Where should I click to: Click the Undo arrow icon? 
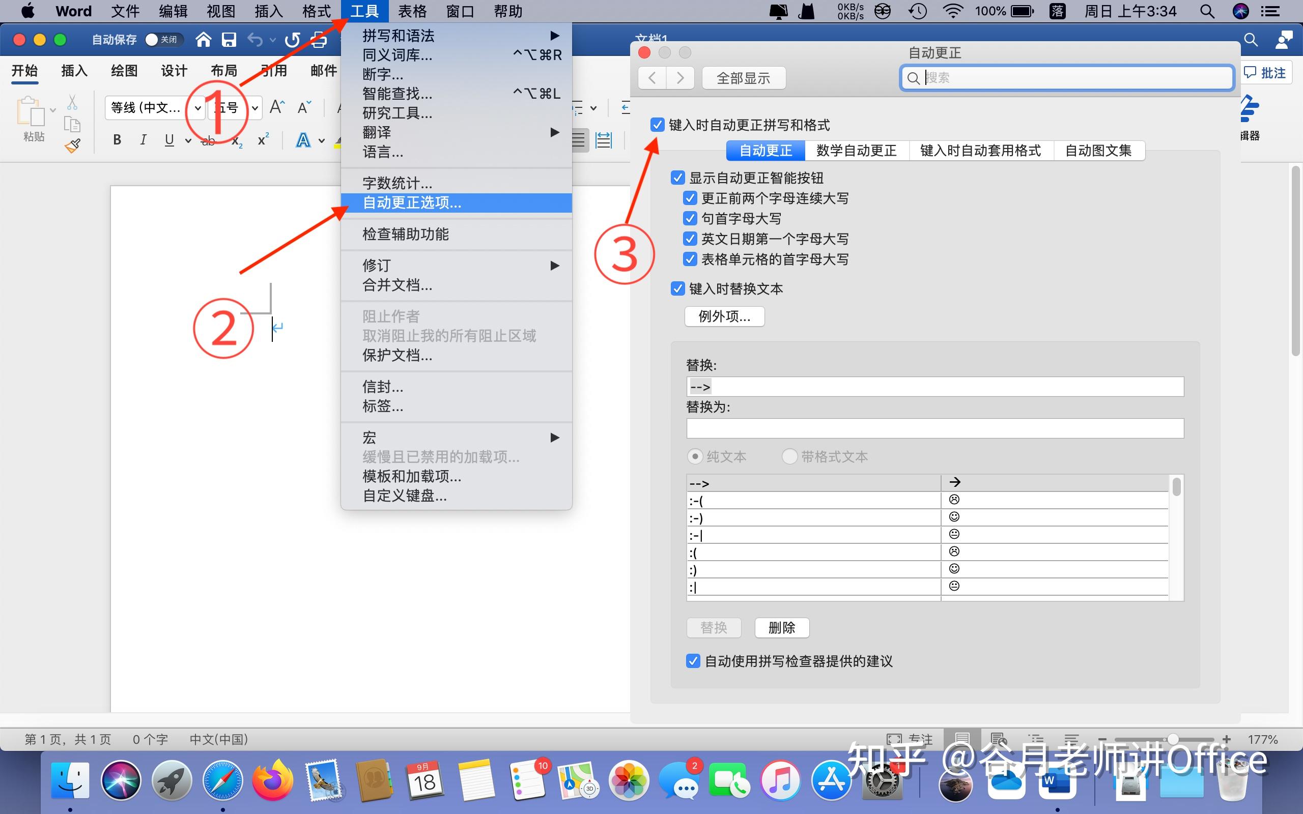pos(255,39)
